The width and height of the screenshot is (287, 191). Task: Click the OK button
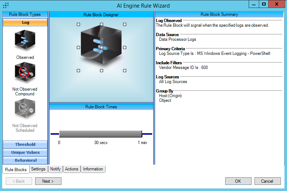(x=238, y=181)
